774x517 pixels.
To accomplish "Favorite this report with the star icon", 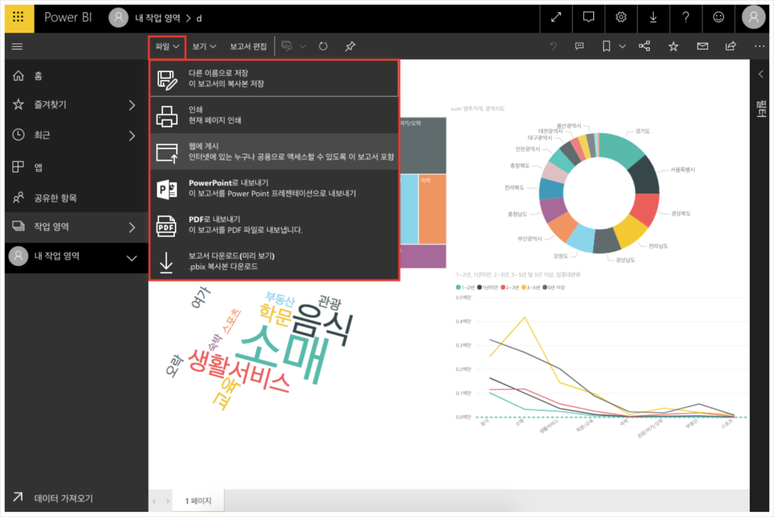I will click(x=673, y=46).
